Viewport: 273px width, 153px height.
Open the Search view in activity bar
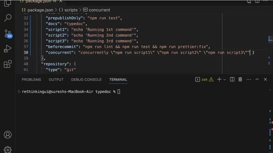click(x=8, y=18)
